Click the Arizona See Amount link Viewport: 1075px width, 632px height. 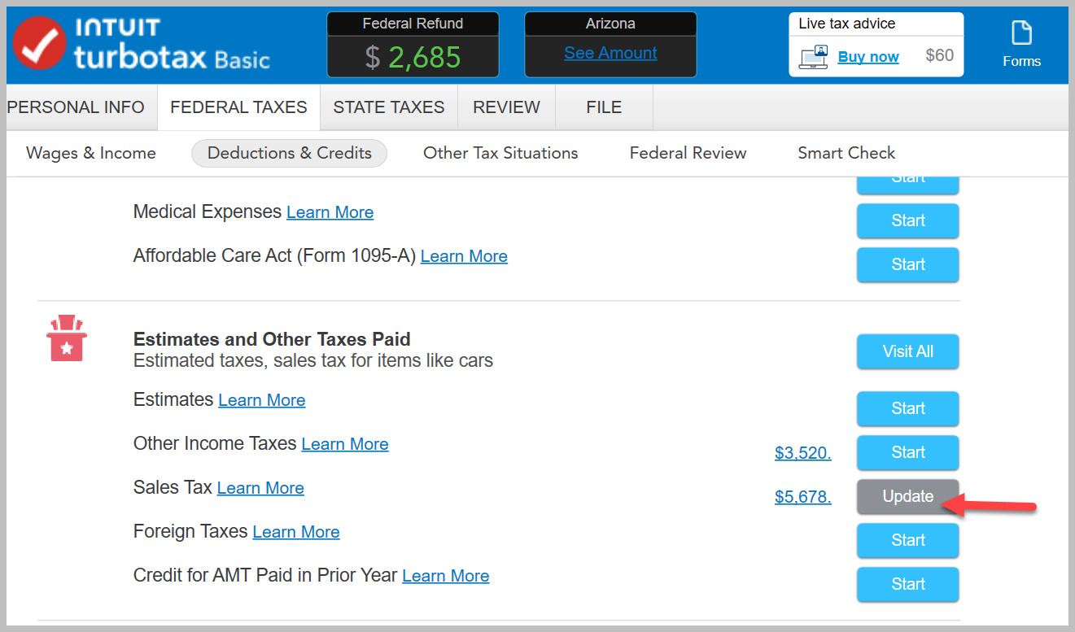[610, 53]
